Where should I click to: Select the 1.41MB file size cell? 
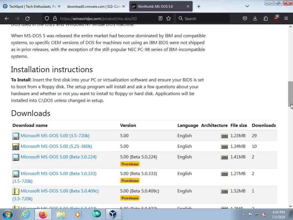coord(238,157)
